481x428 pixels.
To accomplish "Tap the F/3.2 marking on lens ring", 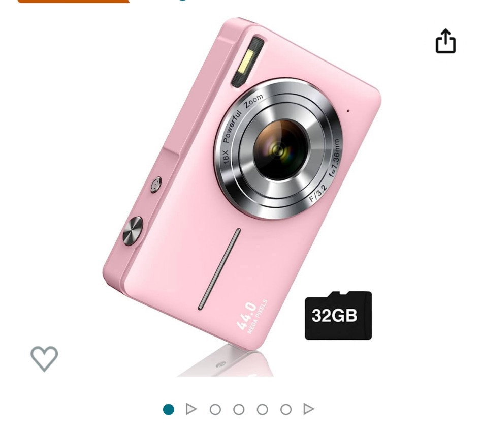I will pyautogui.click(x=318, y=194).
